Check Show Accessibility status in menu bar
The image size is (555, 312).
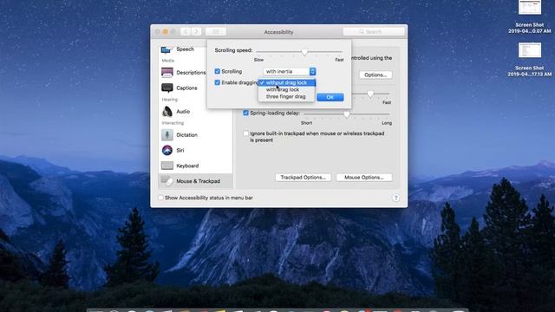point(160,198)
